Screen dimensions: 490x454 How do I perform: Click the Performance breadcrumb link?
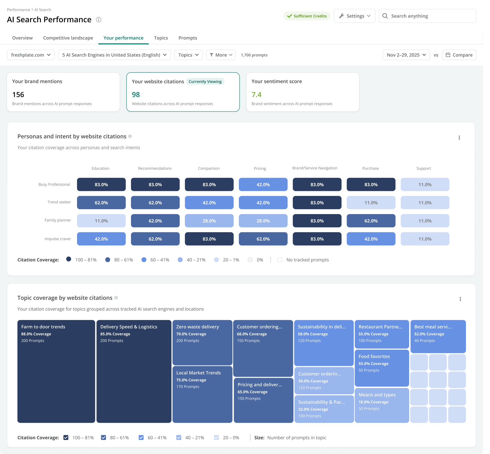[x=19, y=10]
